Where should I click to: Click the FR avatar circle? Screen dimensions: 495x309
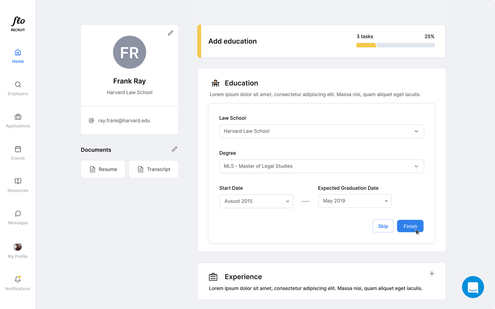[129, 52]
